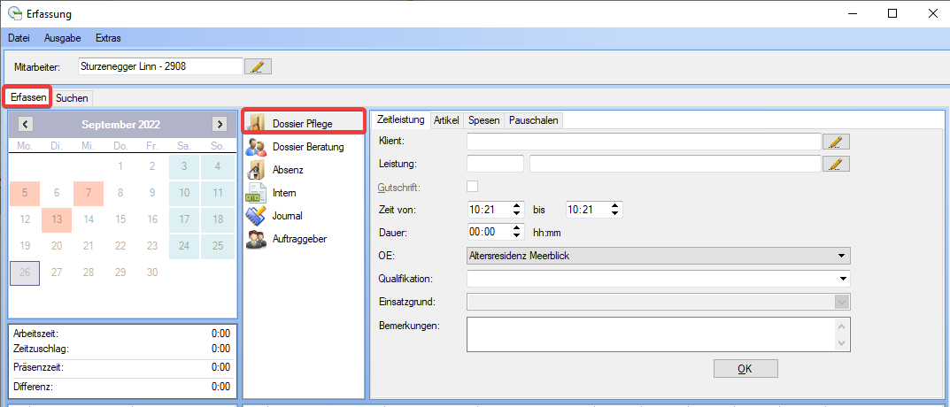Click into the Bemerkungen text field
Viewport: 950px width, 407px height.
tap(651, 333)
